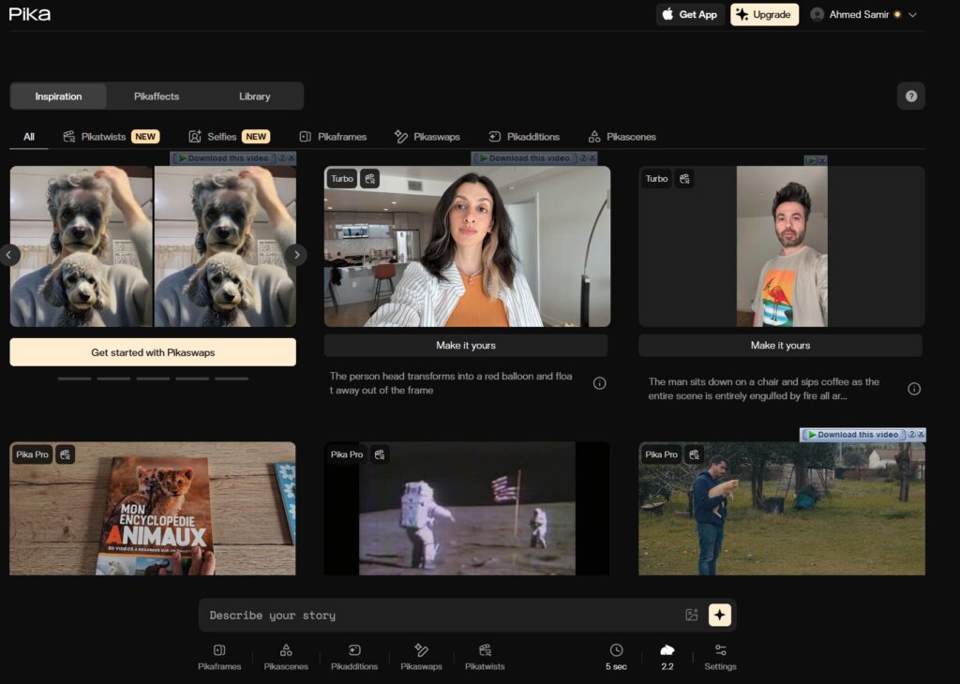
Task: Click Pikatwists icon on animal book video
Action: [x=65, y=454]
